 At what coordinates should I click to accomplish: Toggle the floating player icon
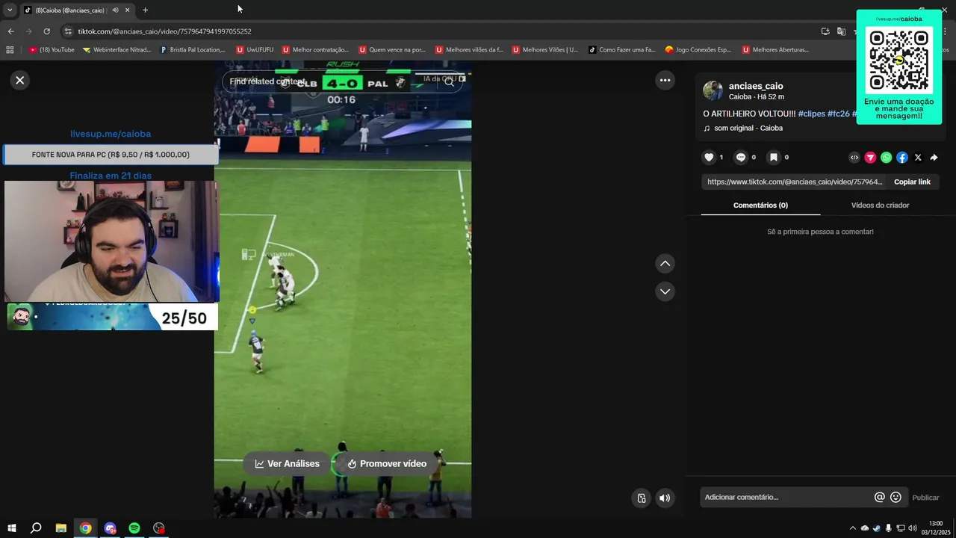[641, 498]
